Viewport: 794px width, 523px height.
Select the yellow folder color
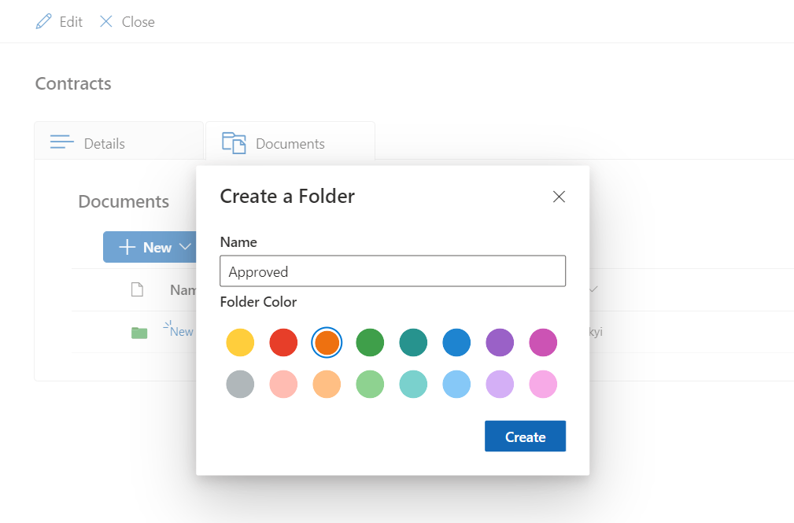point(240,343)
